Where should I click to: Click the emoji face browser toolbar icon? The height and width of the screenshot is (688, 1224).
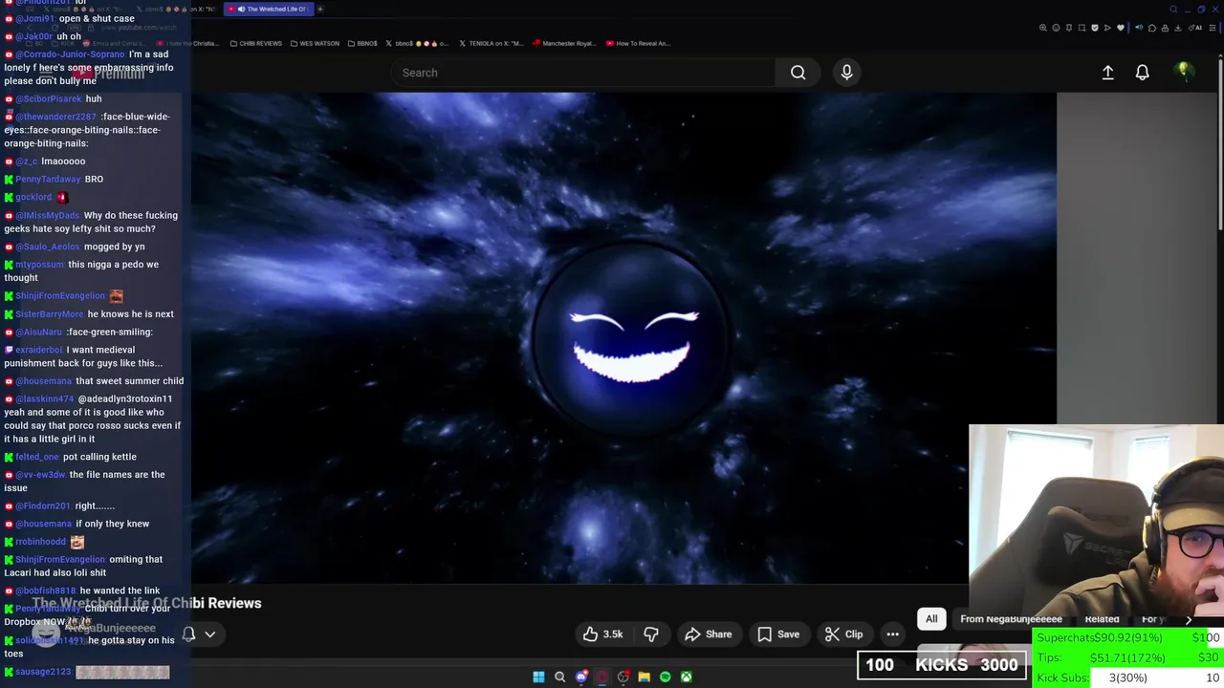(x=1056, y=28)
